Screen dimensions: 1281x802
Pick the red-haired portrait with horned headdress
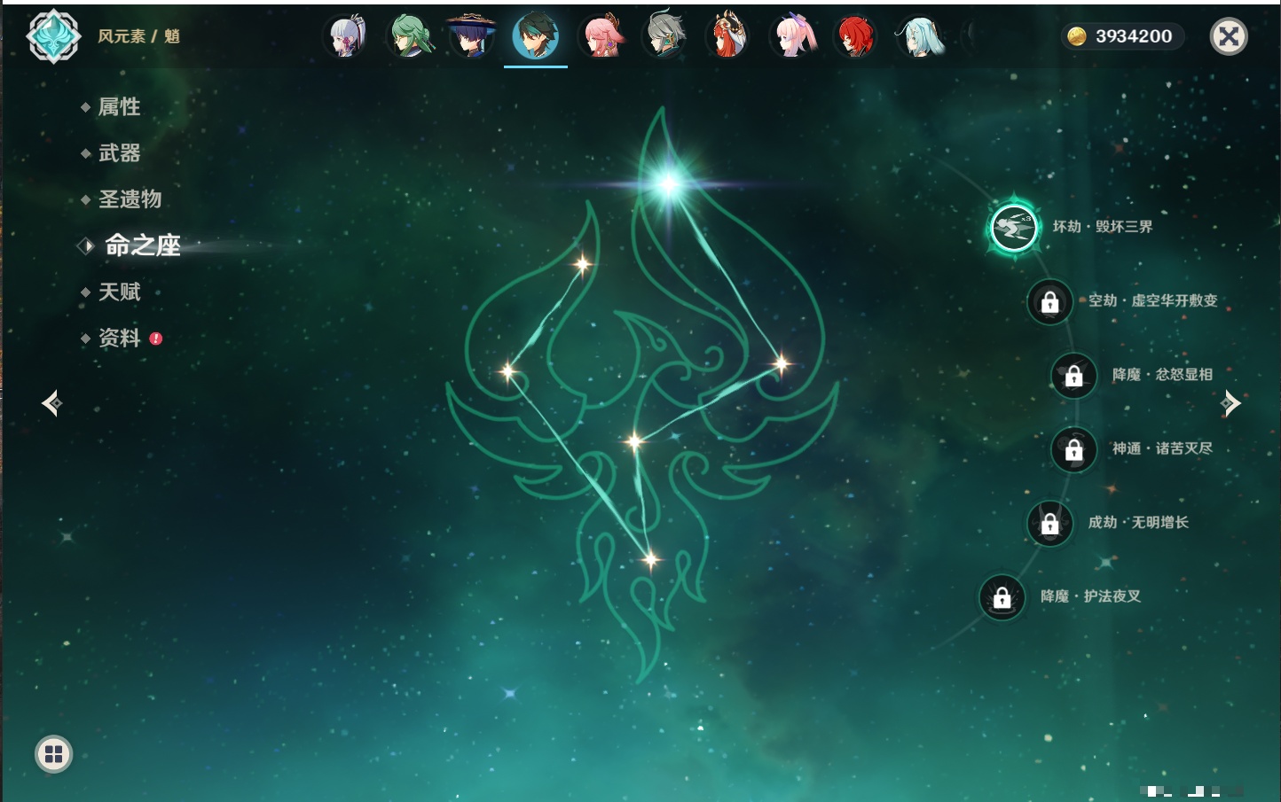point(728,36)
